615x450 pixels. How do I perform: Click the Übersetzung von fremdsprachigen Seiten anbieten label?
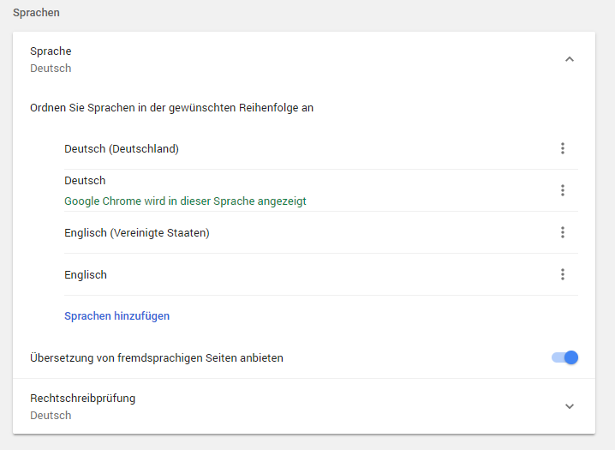(157, 357)
